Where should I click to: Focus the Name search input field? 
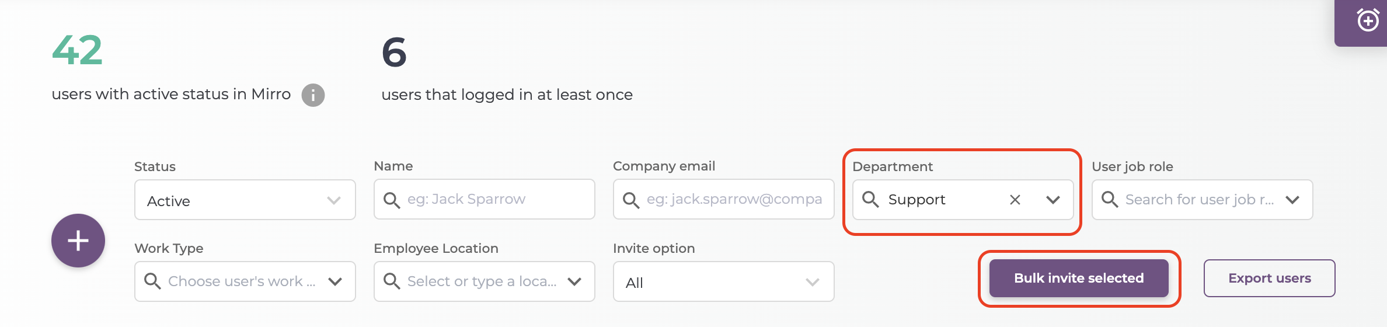(485, 199)
